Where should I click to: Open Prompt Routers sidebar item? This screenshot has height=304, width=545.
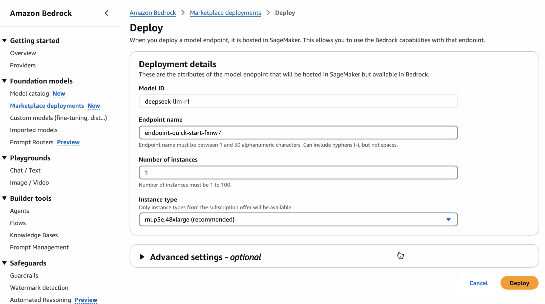[x=32, y=142]
